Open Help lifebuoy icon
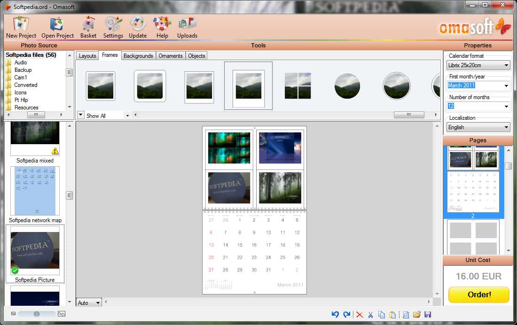This screenshot has width=517, height=325. 162,28
